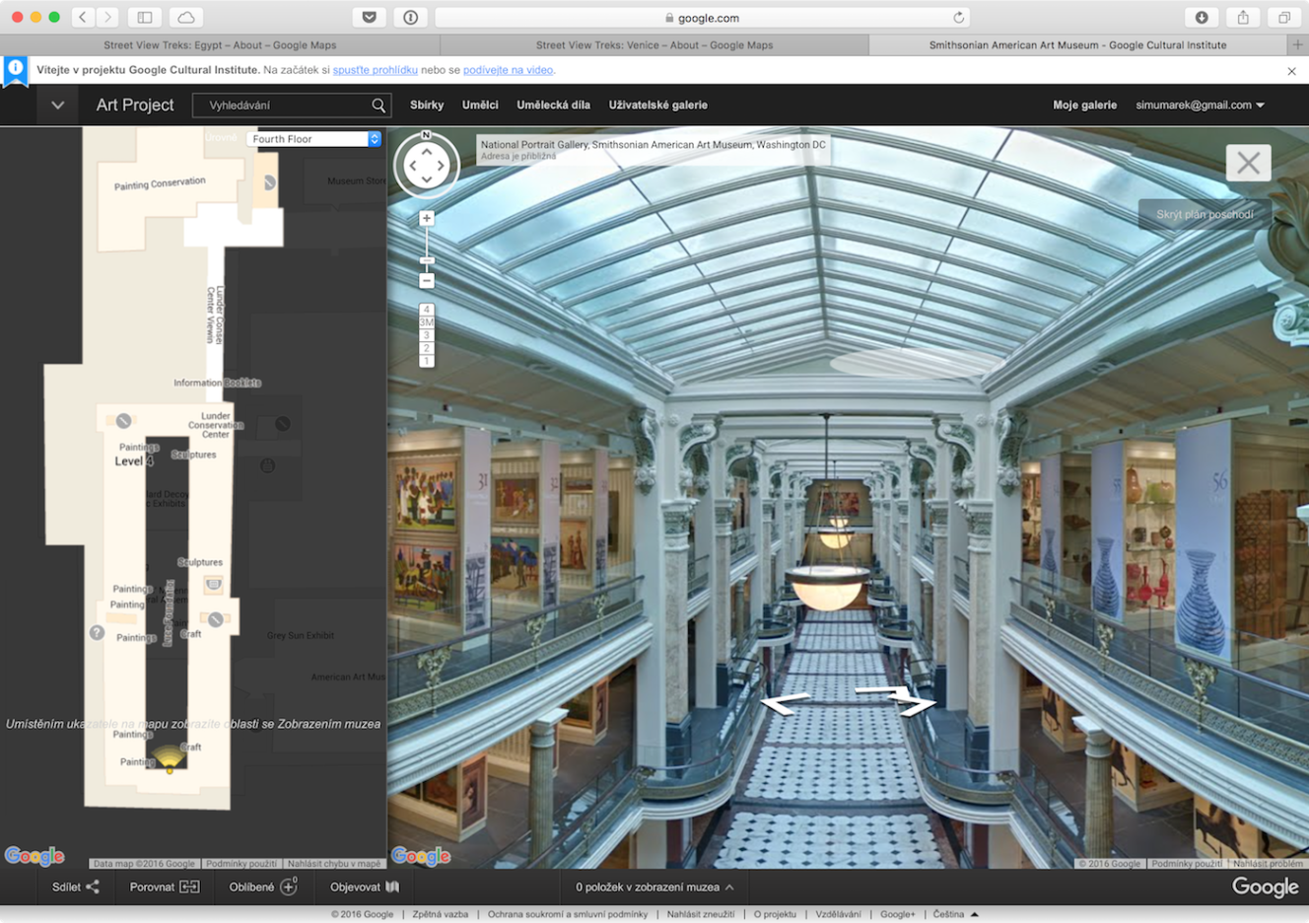Show the Safari sidebar
This screenshot has width=1309, height=923.
(x=145, y=17)
